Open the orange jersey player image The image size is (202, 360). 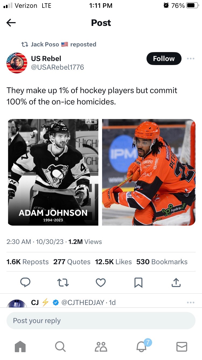point(149,172)
